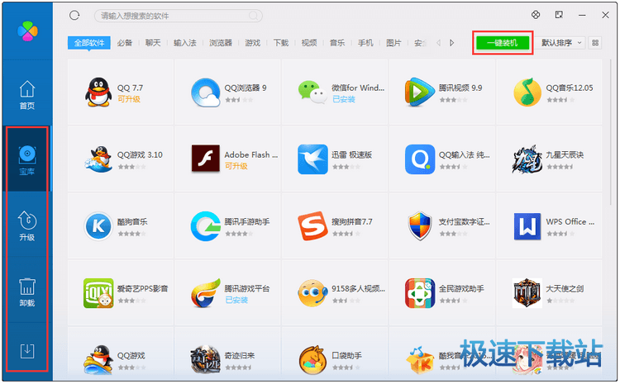Viewport: 620px width, 384px height.
Task: Select the 宝库 software library icon
Action: click(27, 160)
